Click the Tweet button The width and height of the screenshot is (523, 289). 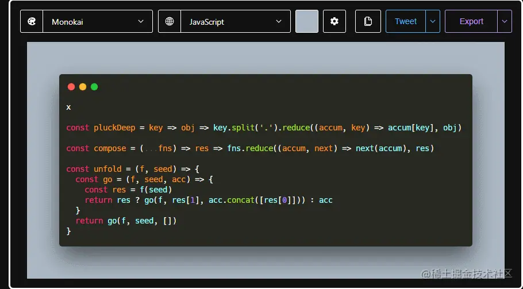[406, 21]
